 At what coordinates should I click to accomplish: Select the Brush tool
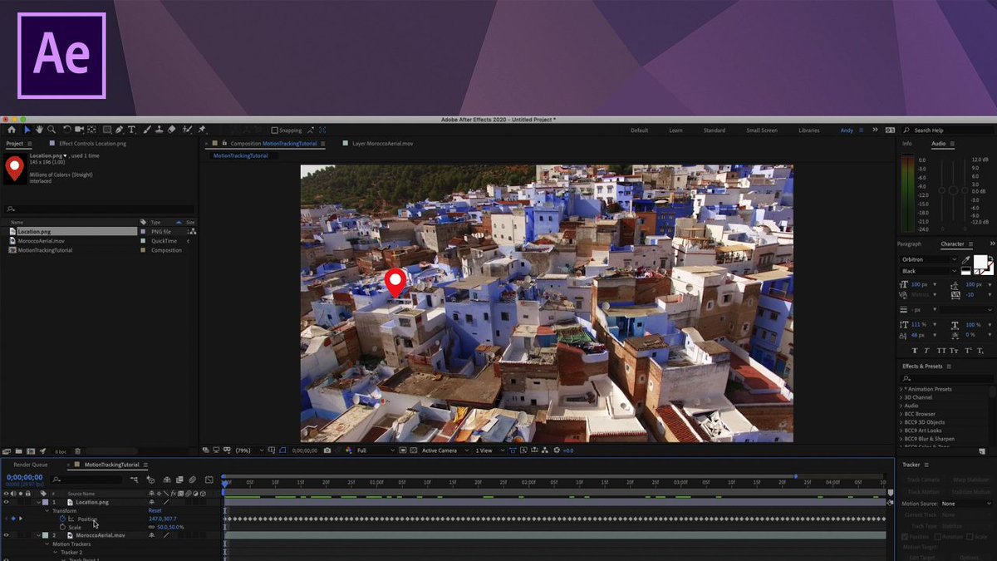pyautogui.click(x=147, y=130)
